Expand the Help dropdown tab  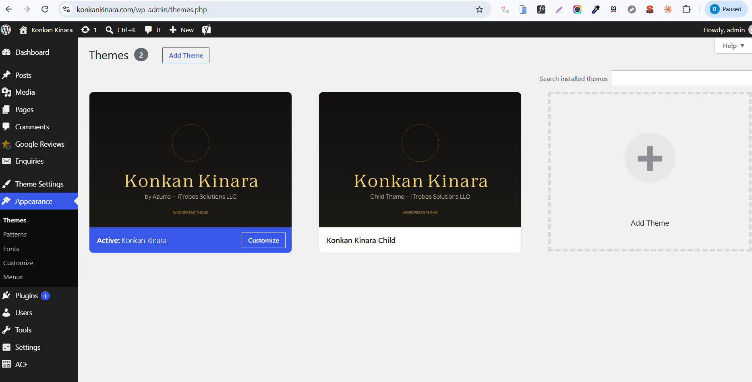(733, 46)
